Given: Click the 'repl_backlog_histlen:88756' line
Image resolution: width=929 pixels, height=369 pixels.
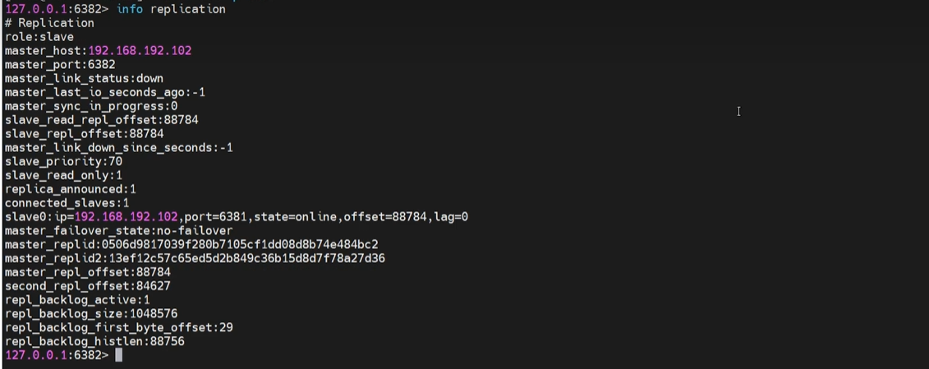Looking at the screenshot, I should [x=94, y=341].
